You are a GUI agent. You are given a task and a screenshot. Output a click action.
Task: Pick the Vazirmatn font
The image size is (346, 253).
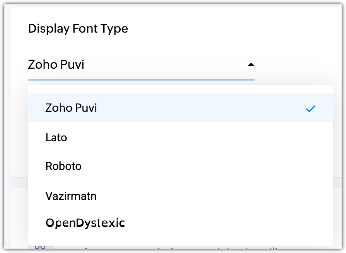71,196
